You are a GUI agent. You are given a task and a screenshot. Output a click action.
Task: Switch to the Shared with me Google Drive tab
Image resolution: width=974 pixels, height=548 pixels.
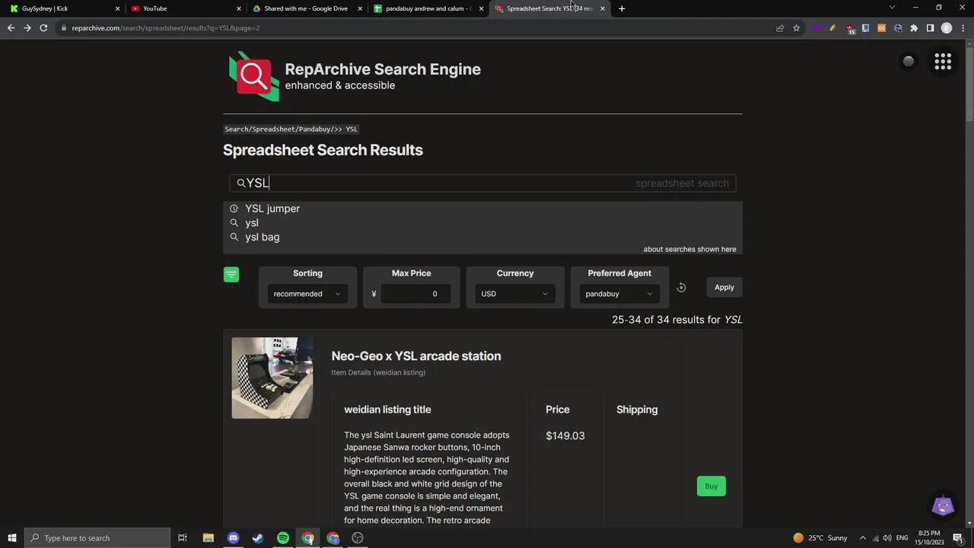tap(306, 8)
